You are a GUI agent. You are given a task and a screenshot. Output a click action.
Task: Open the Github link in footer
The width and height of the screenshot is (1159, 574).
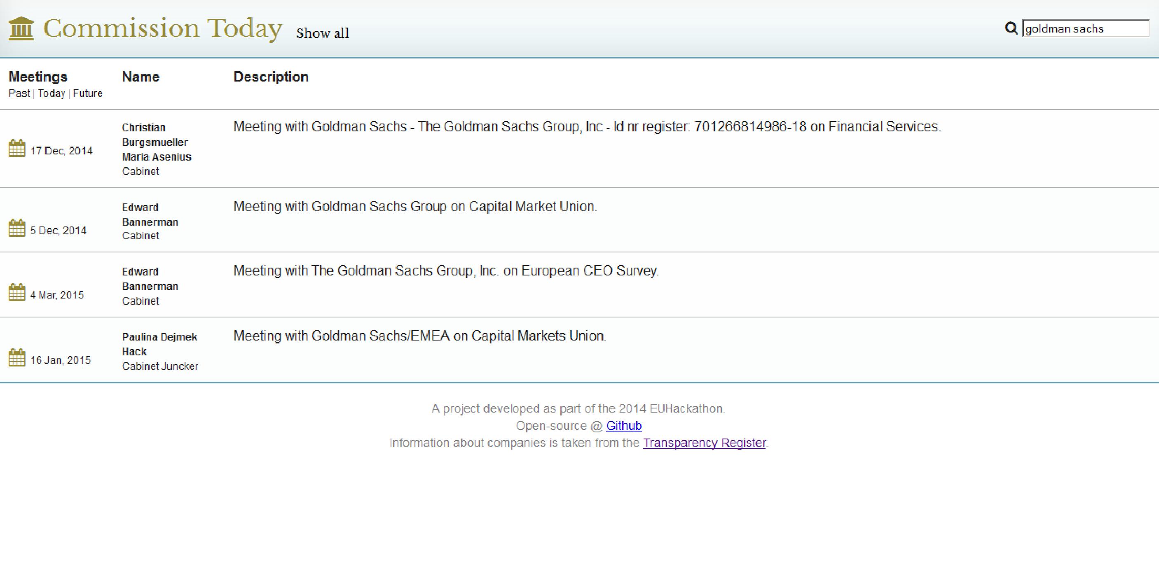point(624,426)
